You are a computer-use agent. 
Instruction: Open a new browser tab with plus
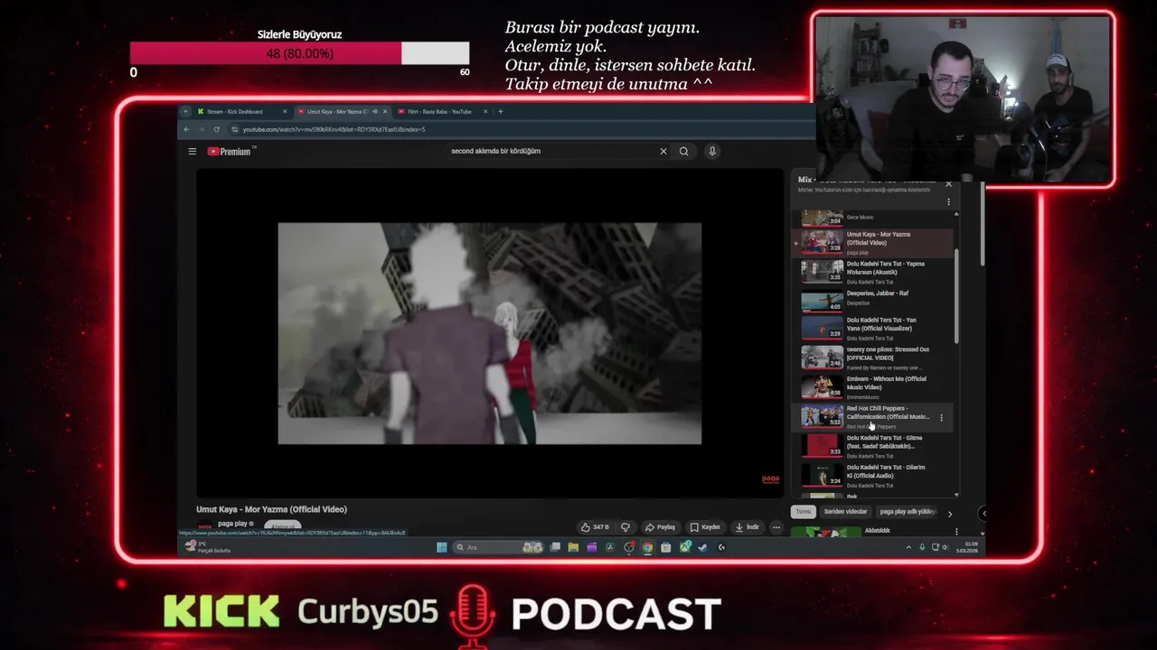pyautogui.click(x=500, y=111)
